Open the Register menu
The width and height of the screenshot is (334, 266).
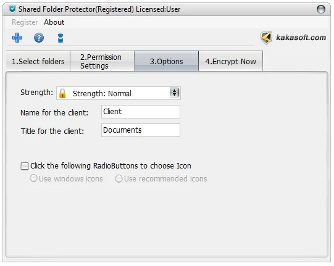[x=25, y=22]
